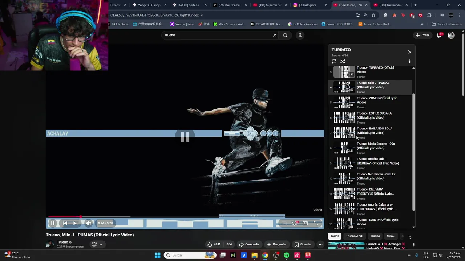The height and width of the screenshot is (261, 465).
Task: Pause the video with the player pause button
Action: click(x=53, y=223)
